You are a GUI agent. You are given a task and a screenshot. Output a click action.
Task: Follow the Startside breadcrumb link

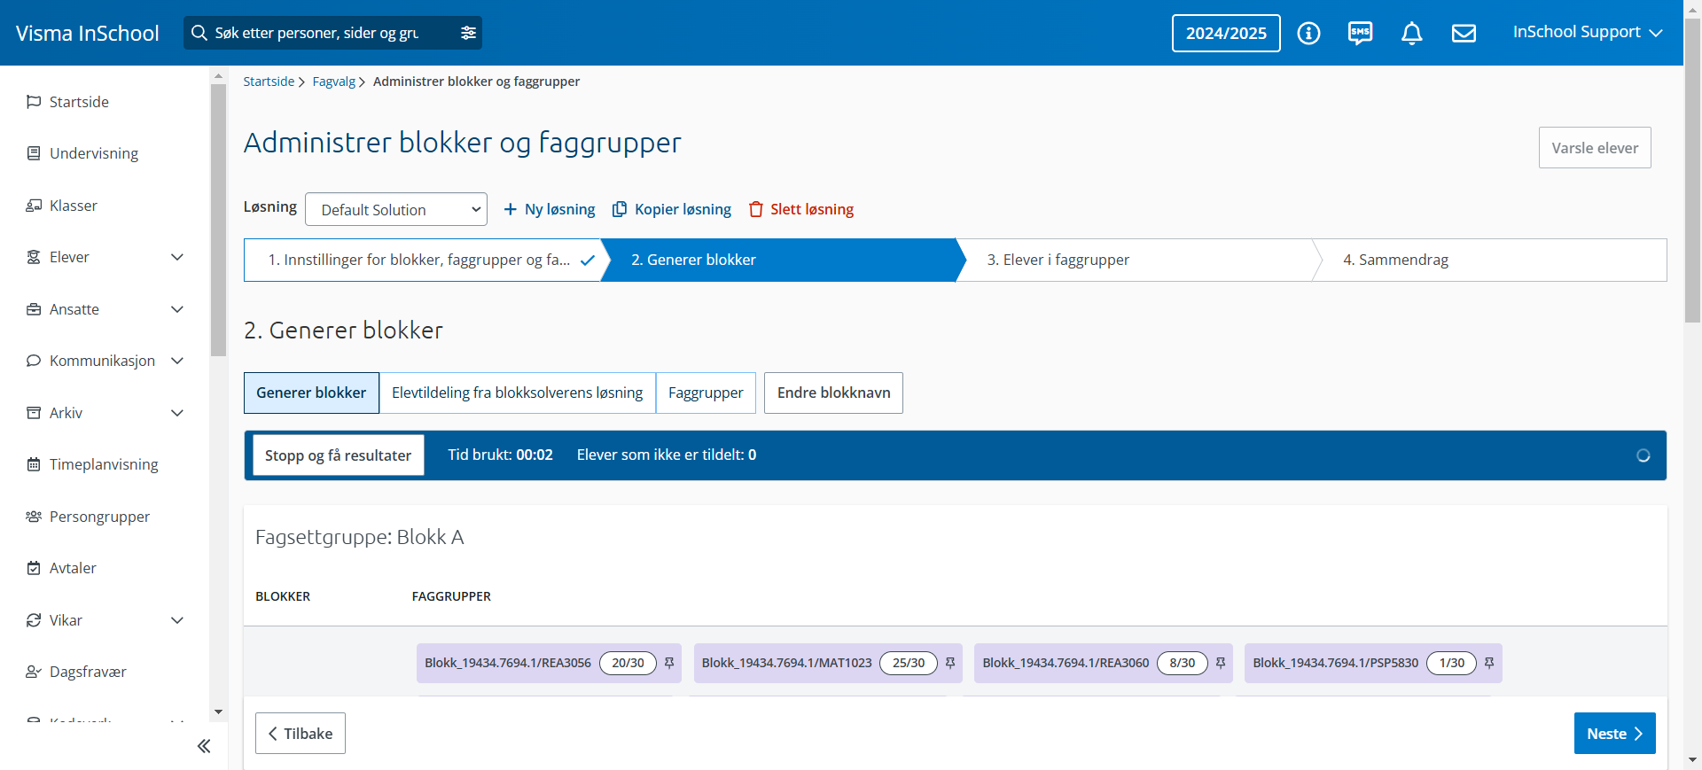click(269, 82)
